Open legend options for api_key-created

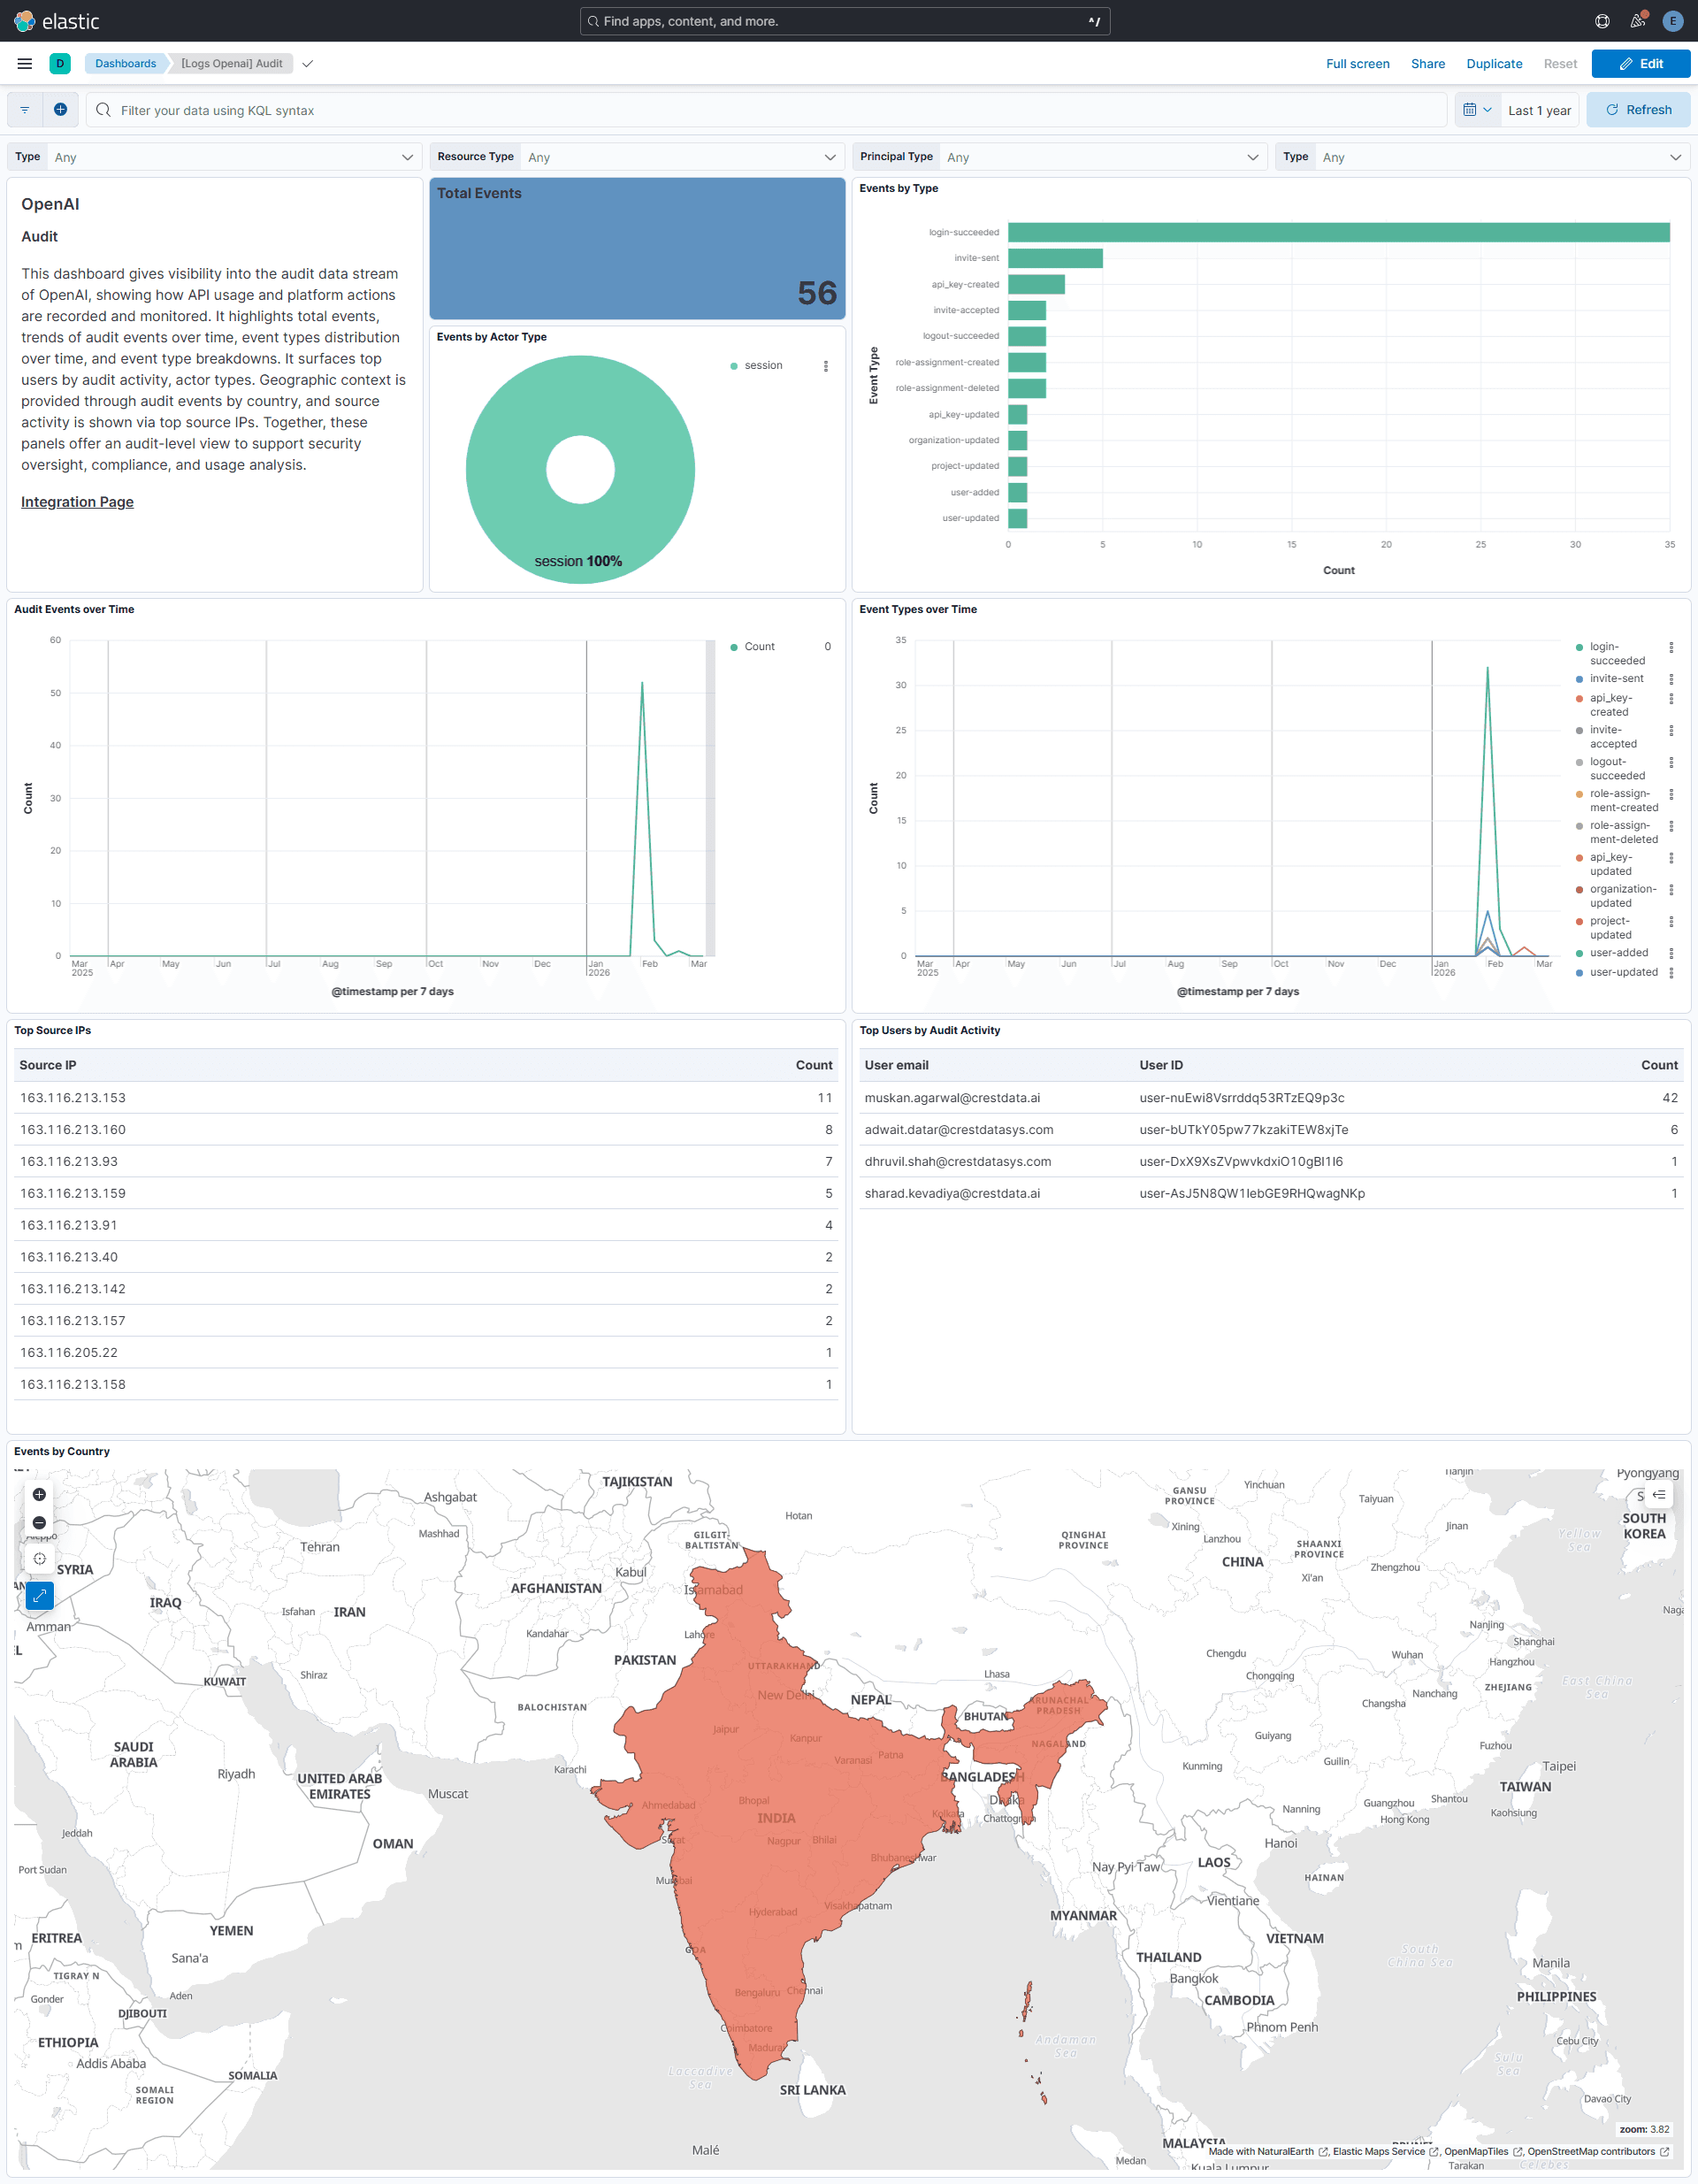(x=1671, y=699)
